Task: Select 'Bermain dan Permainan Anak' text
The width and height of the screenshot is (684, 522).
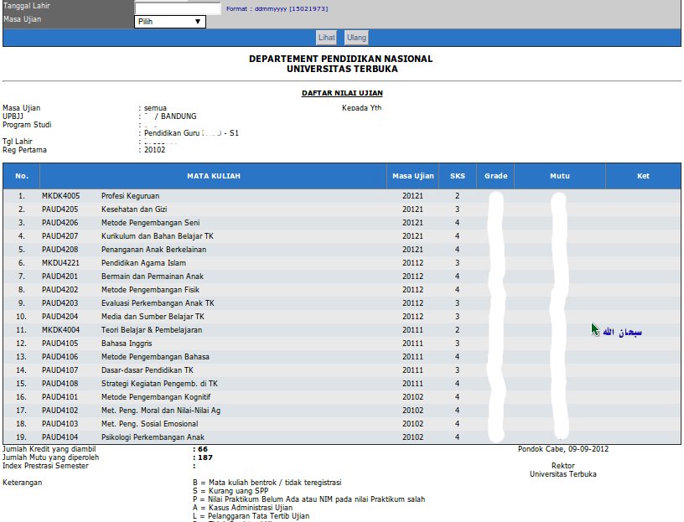Action: pos(153,277)
